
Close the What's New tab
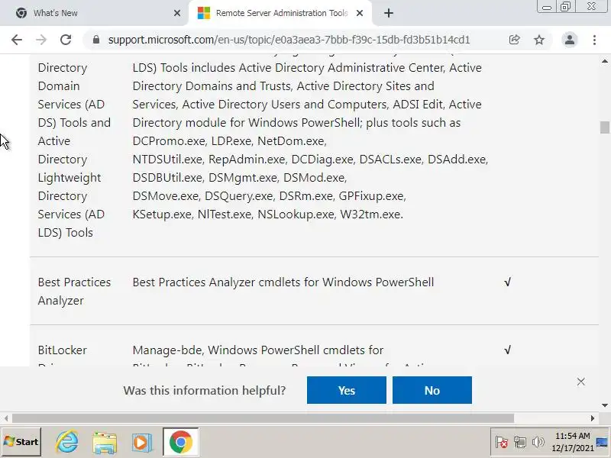click(x=177, y=13)
